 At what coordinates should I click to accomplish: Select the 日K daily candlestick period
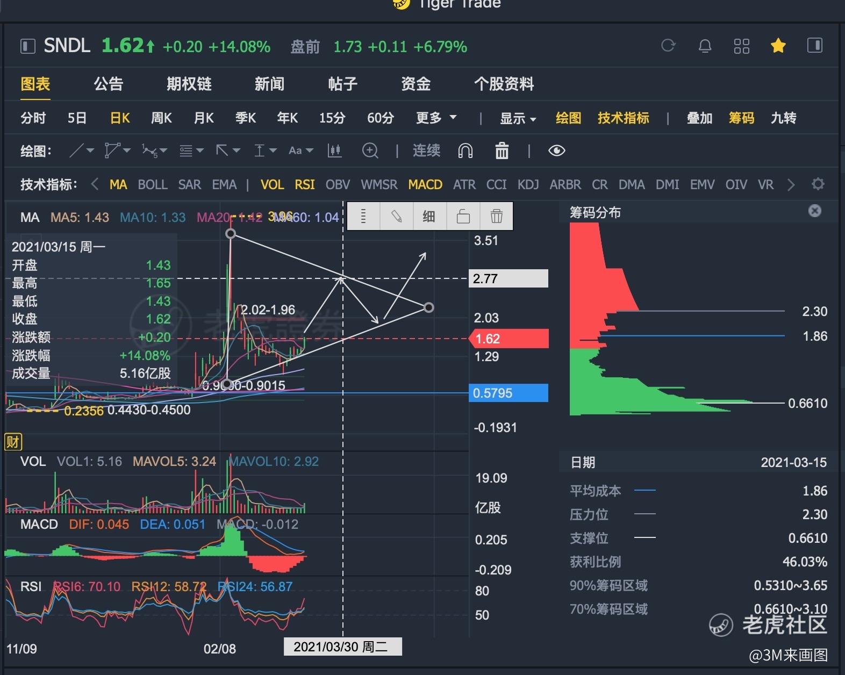[x=120, y=118]
